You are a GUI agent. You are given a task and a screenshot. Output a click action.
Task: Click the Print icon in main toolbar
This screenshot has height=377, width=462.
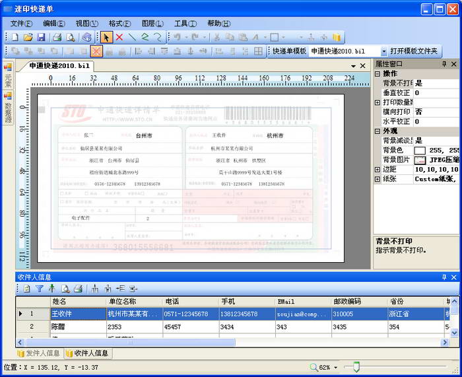point(57,38)
